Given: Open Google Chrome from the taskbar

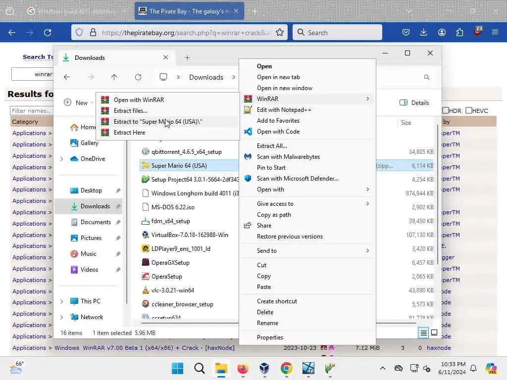Looking at the screenshot, I should 287,368.
